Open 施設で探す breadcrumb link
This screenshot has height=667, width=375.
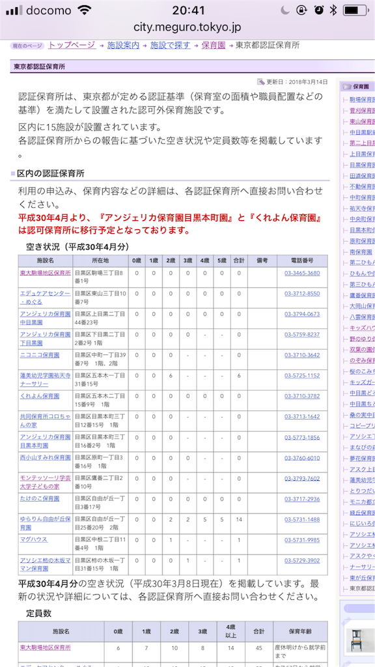point(171,45)
